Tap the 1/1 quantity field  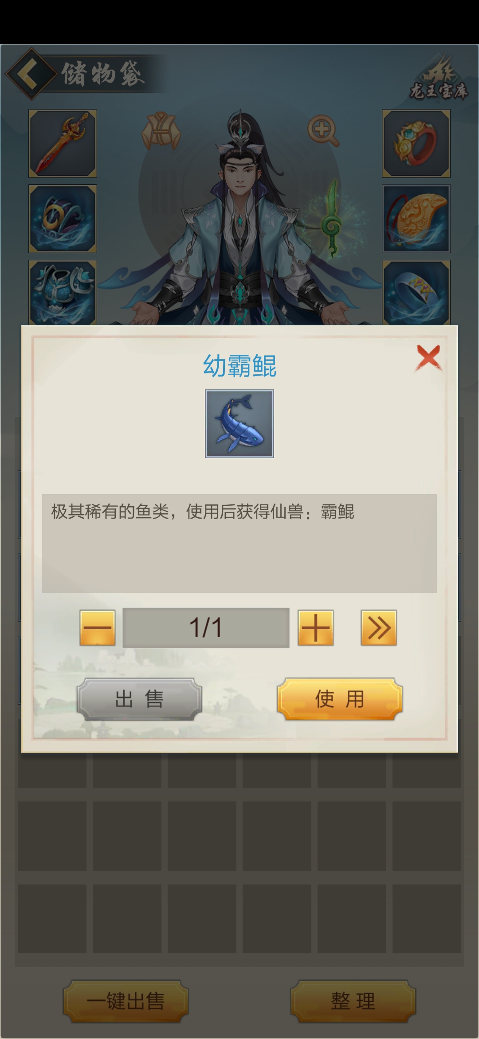coord(206,628)
